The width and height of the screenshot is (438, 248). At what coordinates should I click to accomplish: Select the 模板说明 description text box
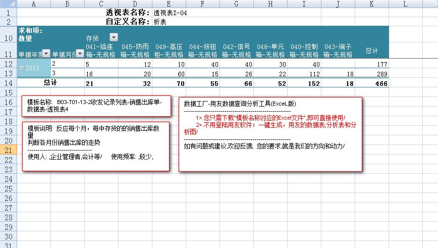(x=95, y=146)
